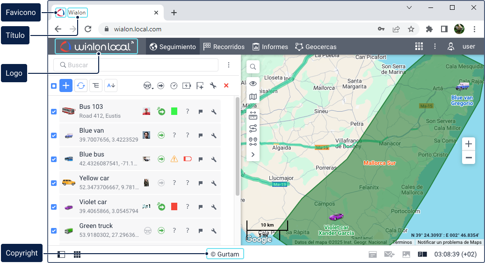
Task: Uncheck the Bus 103 checkbox
Action: tap(54, 112)
